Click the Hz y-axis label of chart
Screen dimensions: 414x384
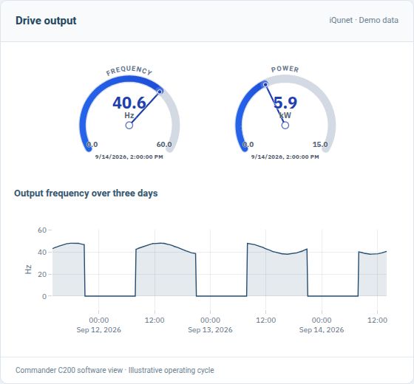(x=28, y=270)
